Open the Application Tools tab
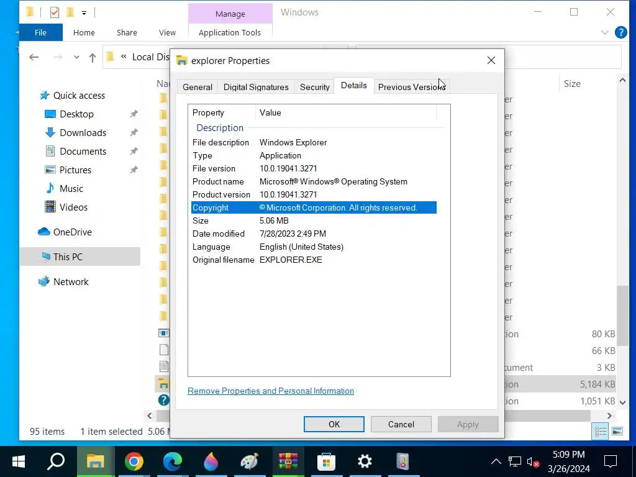This screenshot has width=636, height=477. pyautogui.click(x=230, y=32)
